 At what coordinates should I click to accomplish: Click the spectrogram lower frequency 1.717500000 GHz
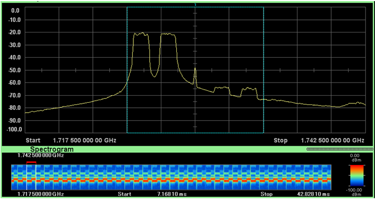[x=41, y=194]
